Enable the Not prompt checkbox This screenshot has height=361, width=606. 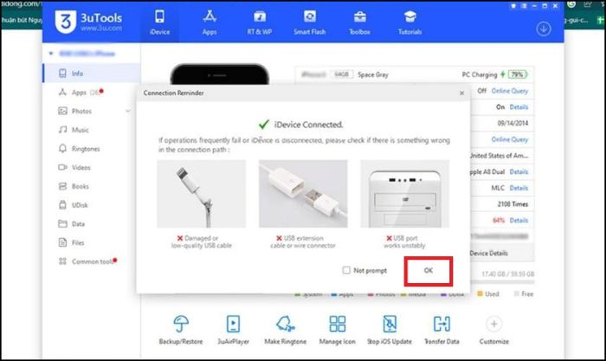click(346, 270)
